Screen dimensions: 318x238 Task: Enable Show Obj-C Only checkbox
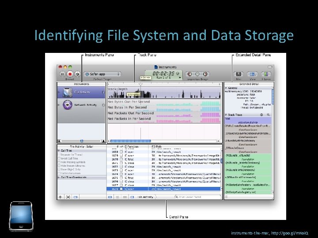tap(59, 169)
